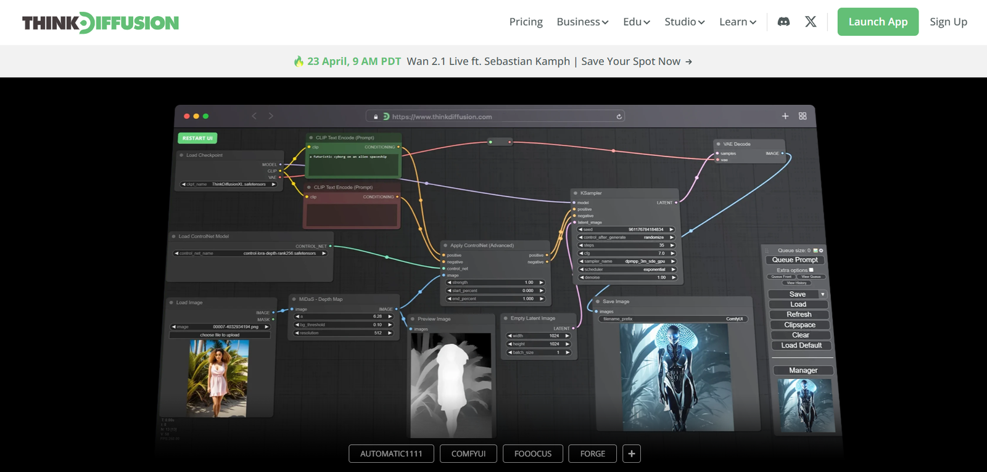
Task: Click the Sign Up link
Action: click(x=948, y=22)
